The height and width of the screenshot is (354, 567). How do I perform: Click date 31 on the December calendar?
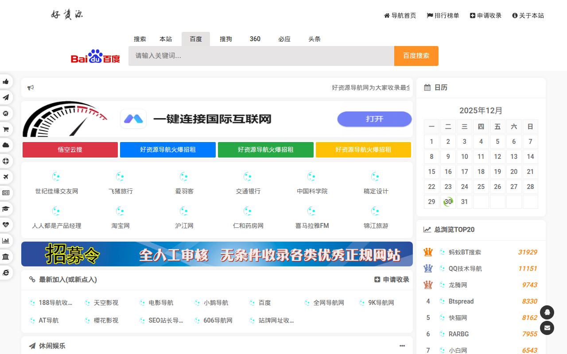tap(464, 201)
